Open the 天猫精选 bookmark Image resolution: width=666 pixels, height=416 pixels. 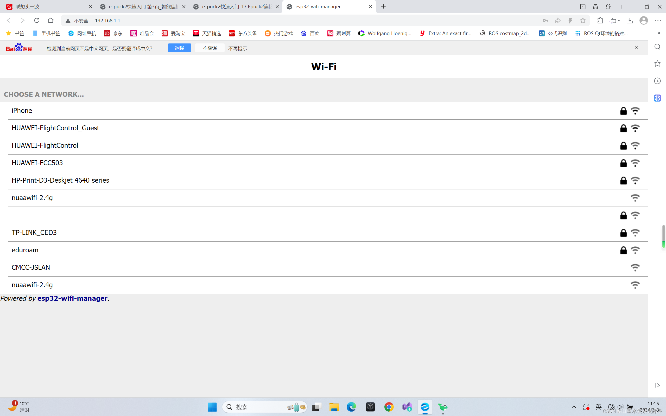tap(207, 33)
